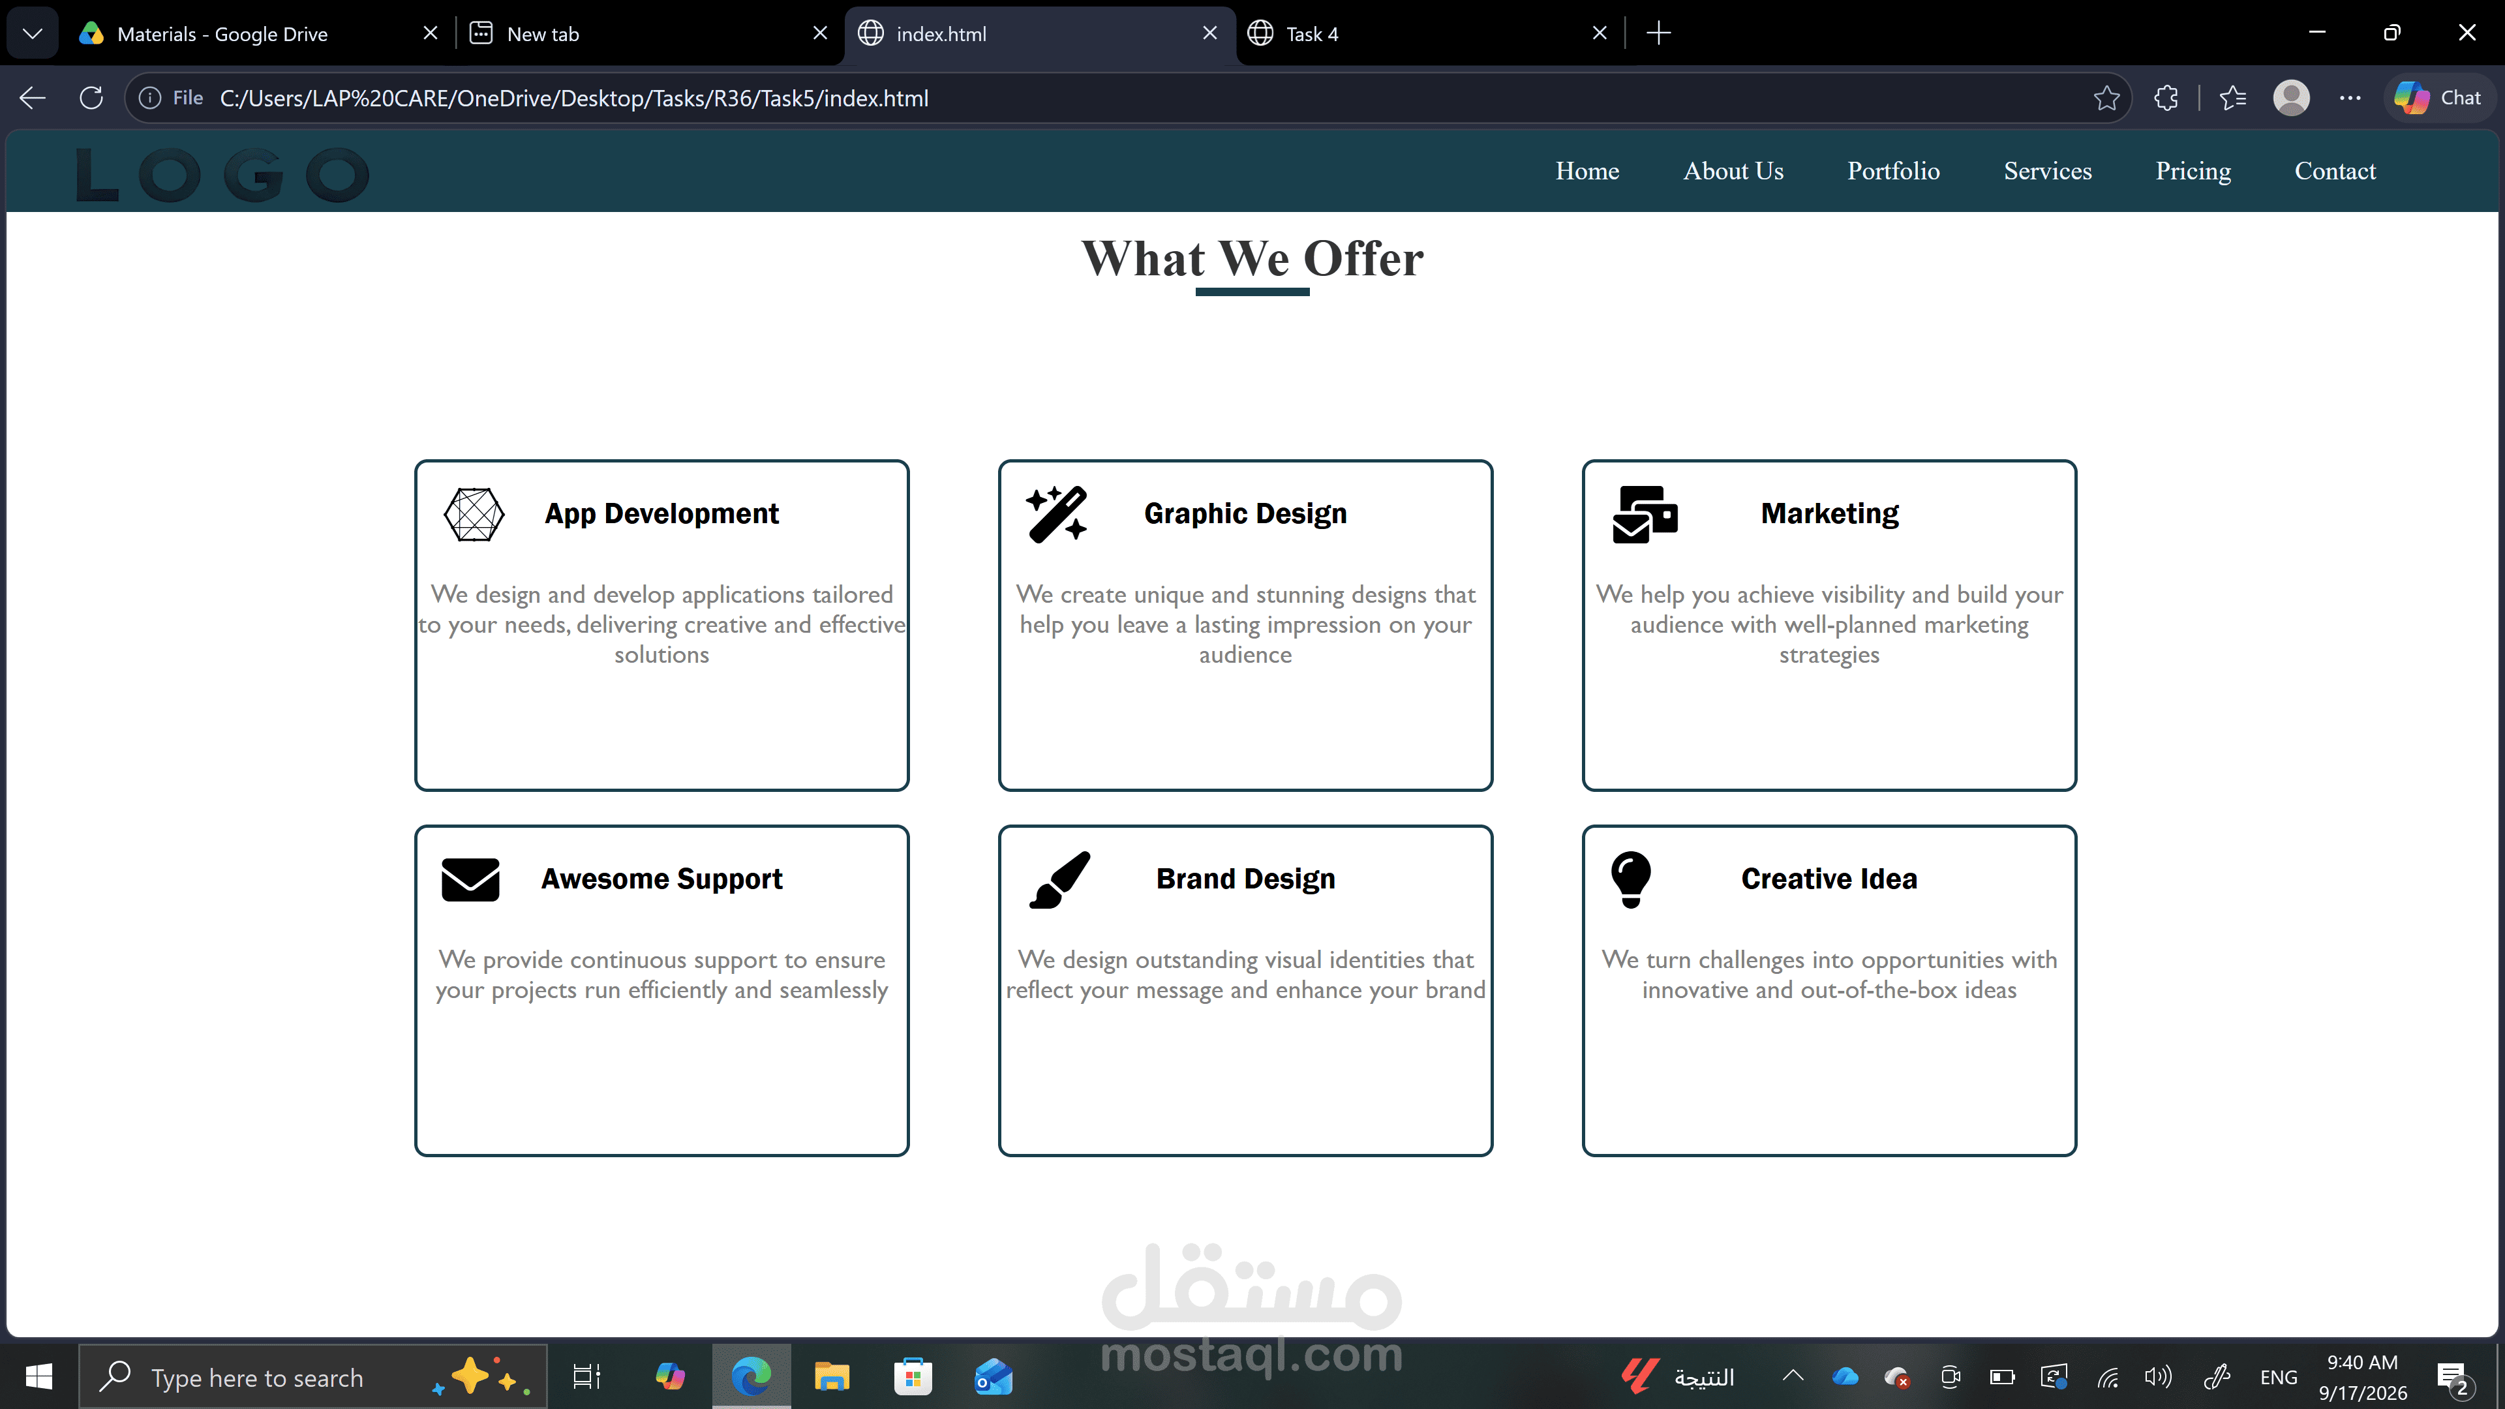
Task: Click the envelope Awesome Support icon
Action: click(x=470, y=879)
